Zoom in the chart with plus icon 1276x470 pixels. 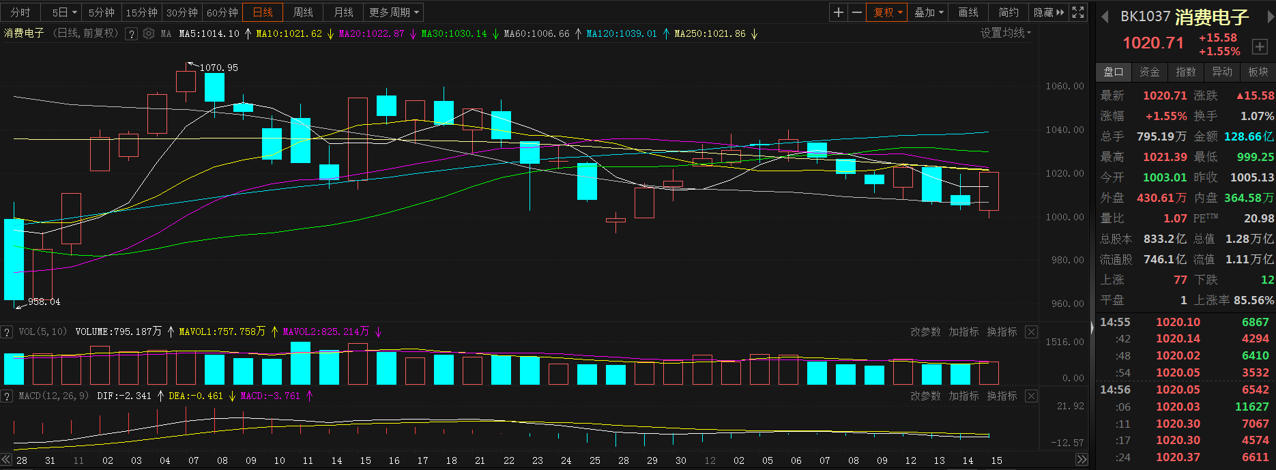click(x=839, y=12)
